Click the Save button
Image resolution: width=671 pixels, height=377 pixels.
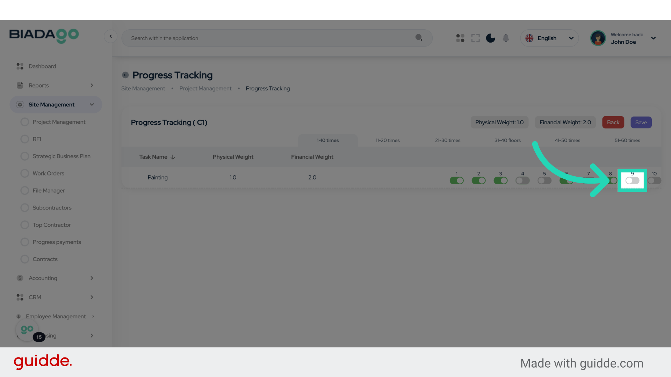tap(641, 123)
